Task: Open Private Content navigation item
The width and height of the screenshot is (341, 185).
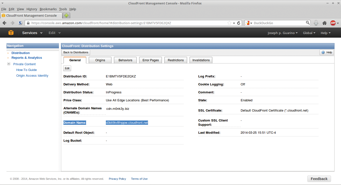Action: click(x=24, y=64)
